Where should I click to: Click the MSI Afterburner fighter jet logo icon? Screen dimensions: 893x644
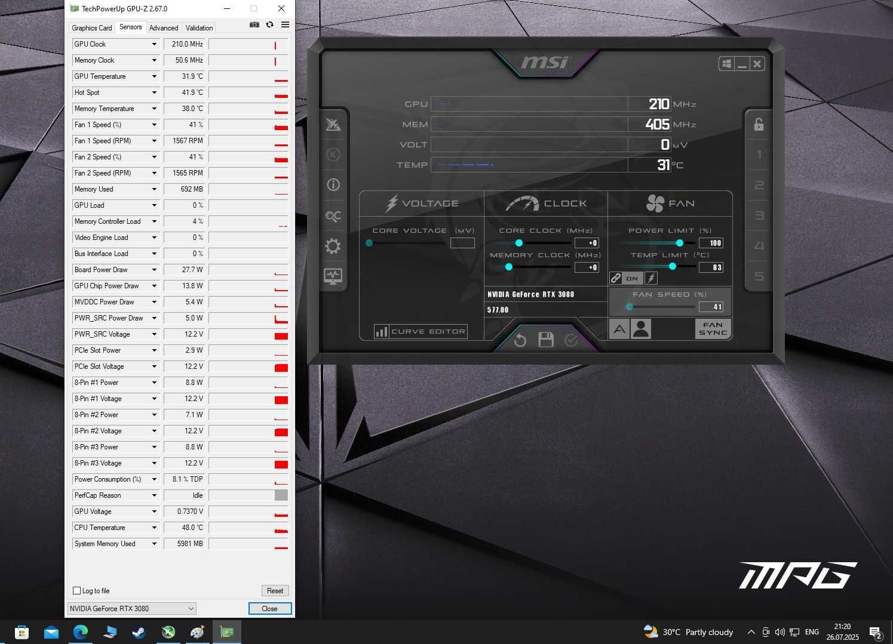[333, 124]
